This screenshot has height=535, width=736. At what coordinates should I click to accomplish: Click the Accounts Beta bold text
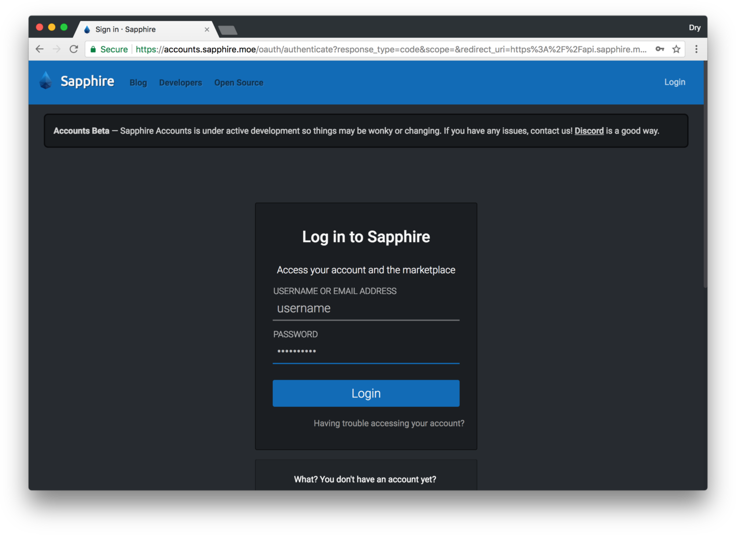click(x=81, y=131)
